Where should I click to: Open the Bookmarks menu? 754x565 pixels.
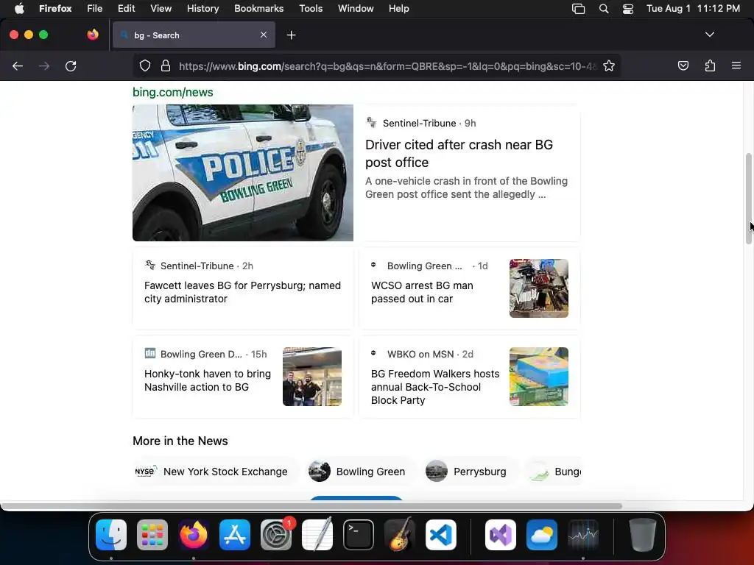tap(258, 9)
